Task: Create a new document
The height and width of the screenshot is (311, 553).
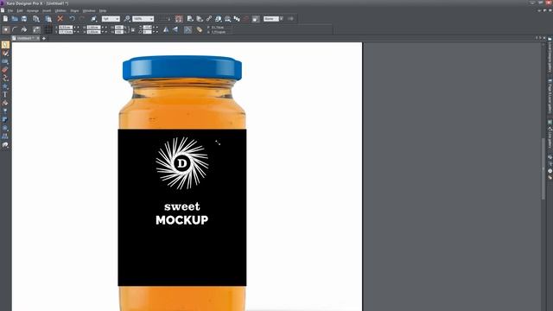Action: point(6,19)
